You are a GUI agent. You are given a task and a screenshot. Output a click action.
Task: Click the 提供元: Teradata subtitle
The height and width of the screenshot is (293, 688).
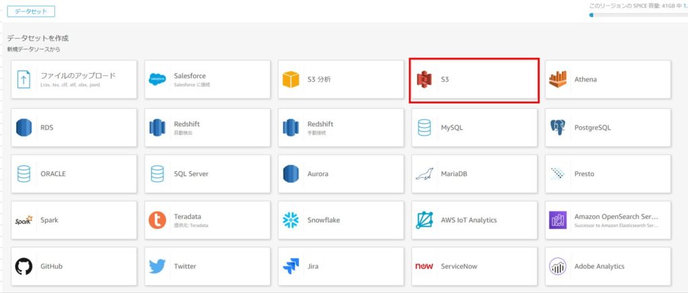[x=191, y=225]
